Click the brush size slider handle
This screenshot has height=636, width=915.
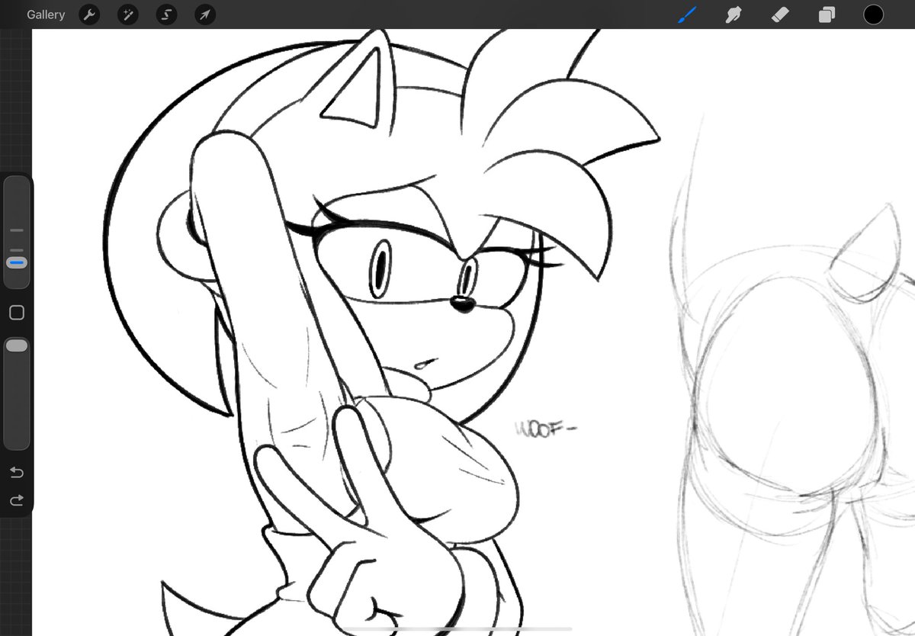point(17,262)
